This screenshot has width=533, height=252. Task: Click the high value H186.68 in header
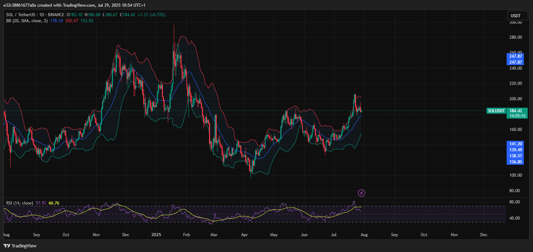pos(92,15)
